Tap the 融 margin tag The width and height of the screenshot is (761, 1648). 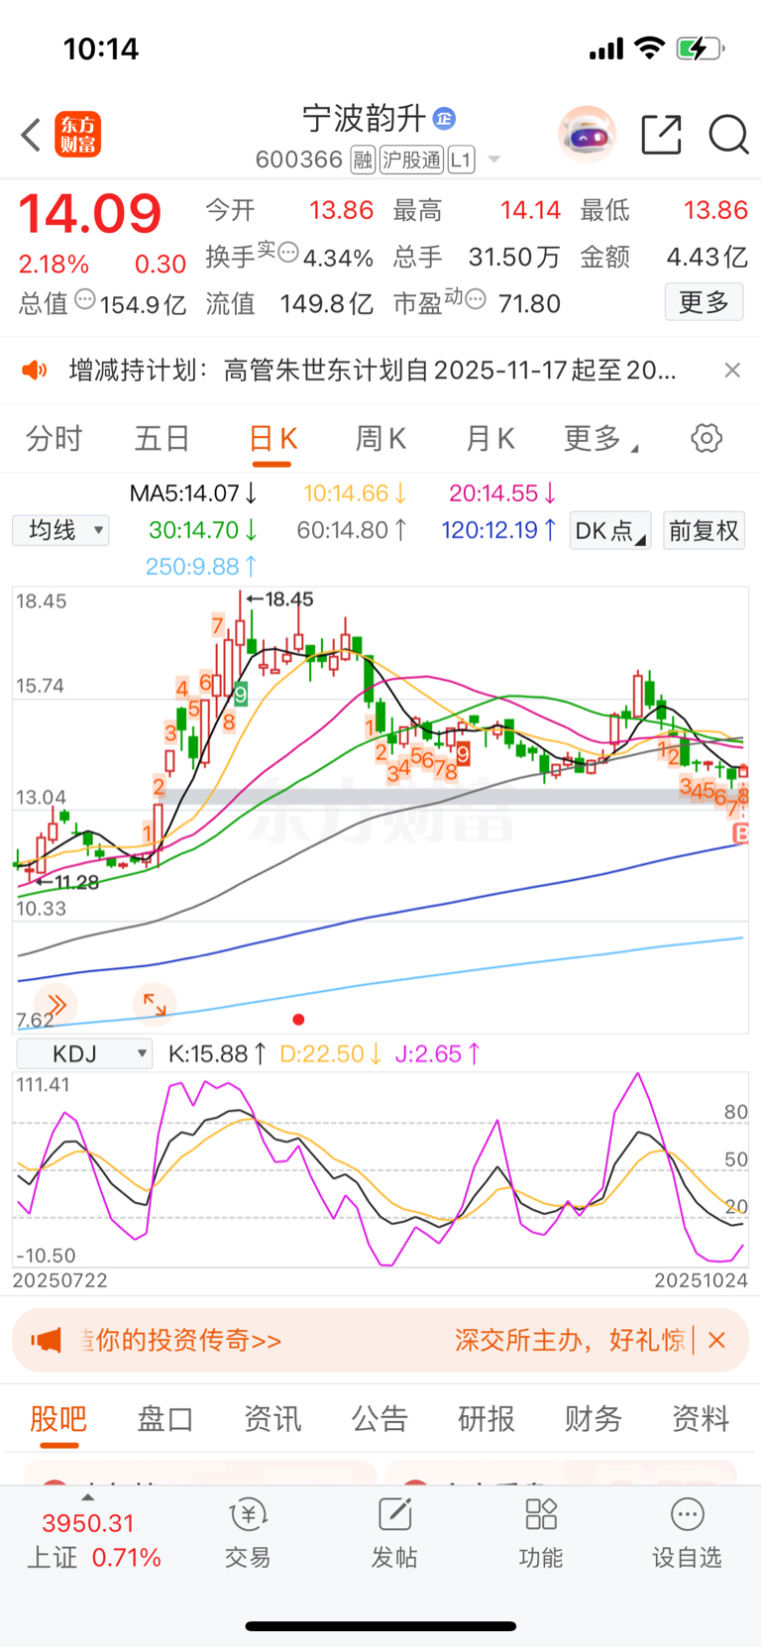363,160
